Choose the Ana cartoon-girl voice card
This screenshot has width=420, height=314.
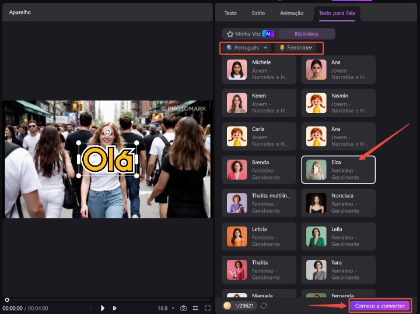point(338,136)
